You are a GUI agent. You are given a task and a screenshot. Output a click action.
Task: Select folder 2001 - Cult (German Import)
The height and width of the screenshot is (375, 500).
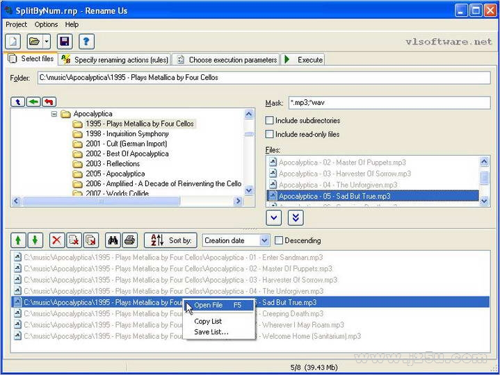pos(127,144)
